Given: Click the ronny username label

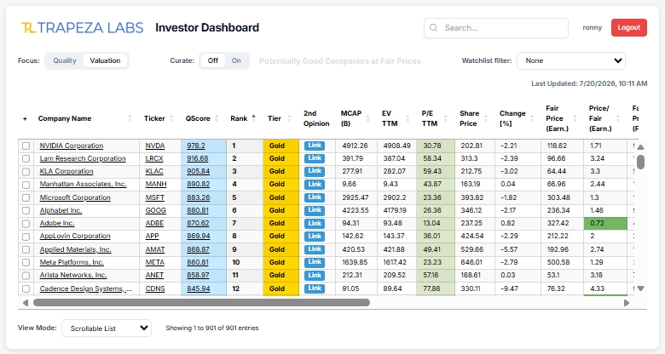Looking at the screenshot, I should coord(592,27).
